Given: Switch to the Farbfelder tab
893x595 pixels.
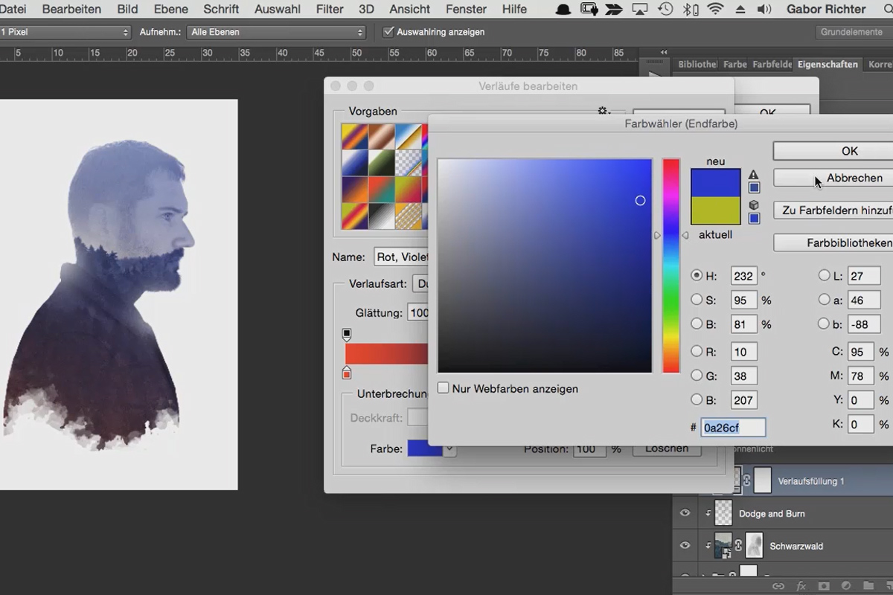Looking at the screenshot, I should click(x=772, y=65).
